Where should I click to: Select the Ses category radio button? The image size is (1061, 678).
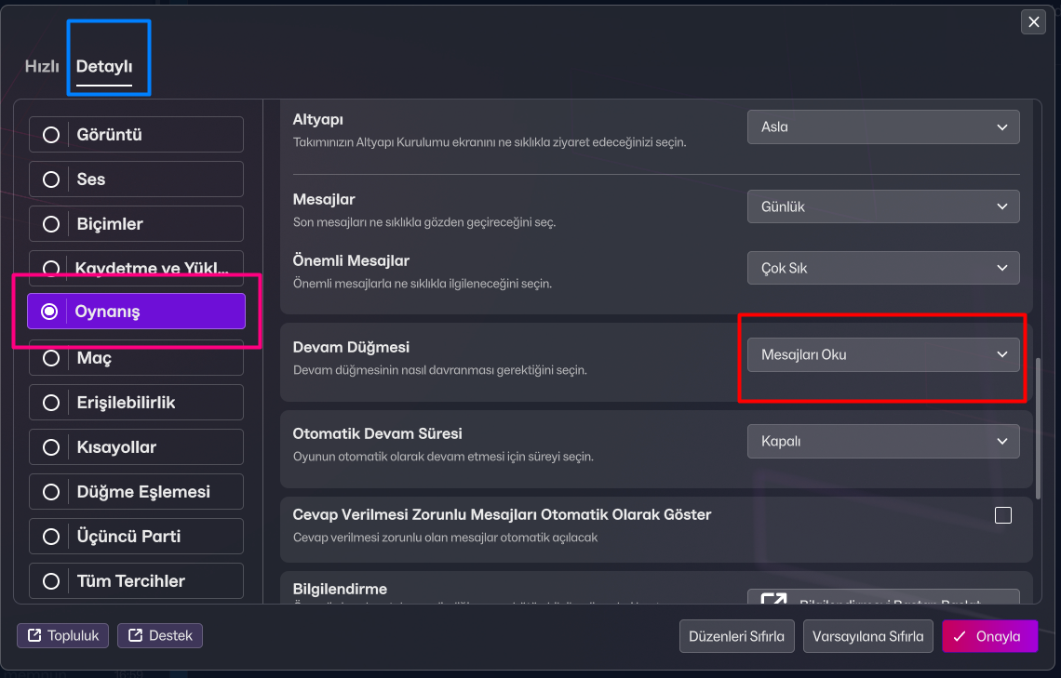point(136,179)
